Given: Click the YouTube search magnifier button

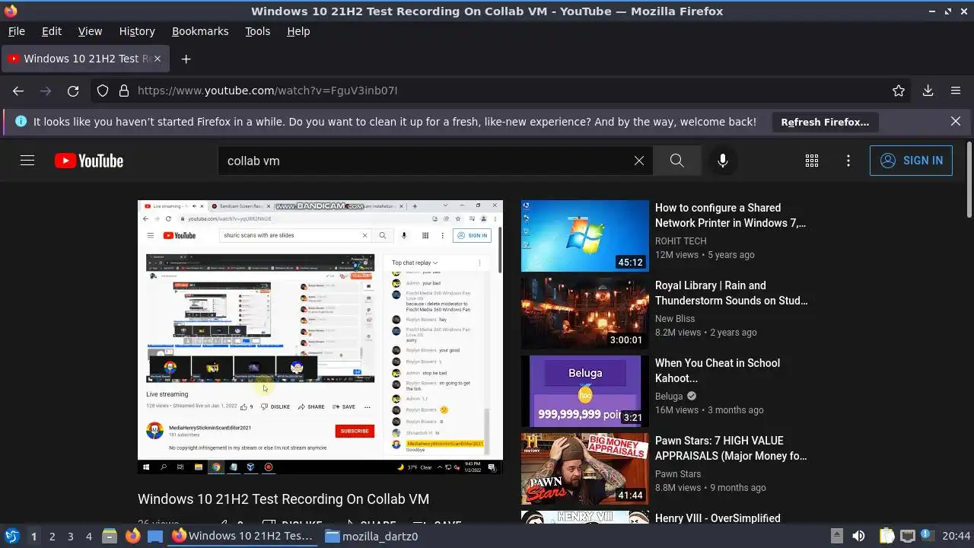Looking at the screenshot, I should (676, 161).
